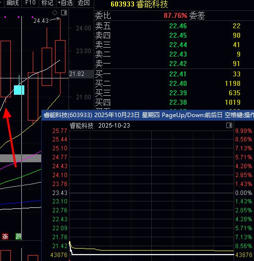Image resolution: width=254 pixels, height=261 pixels.
Task: Click the popup title bar showing 2025年10月23日
Action: click(x=148, y=115)
